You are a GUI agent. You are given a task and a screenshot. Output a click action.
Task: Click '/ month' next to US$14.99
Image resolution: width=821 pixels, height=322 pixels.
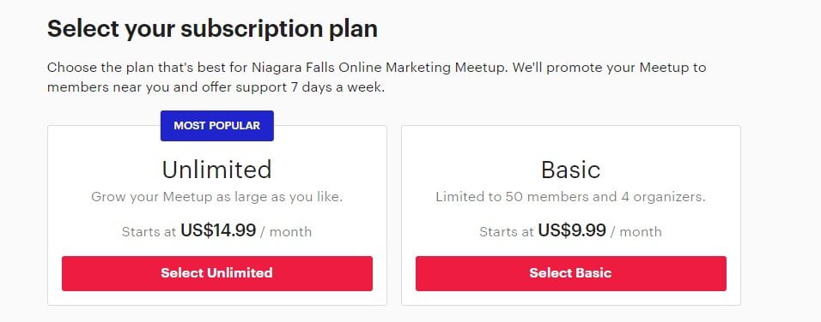290,232
